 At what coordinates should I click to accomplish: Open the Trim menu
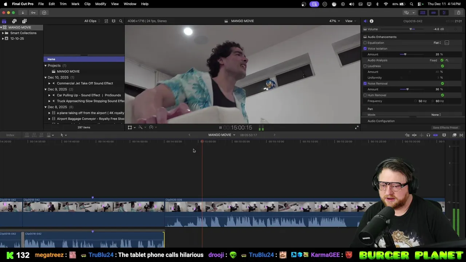point(63,4)
